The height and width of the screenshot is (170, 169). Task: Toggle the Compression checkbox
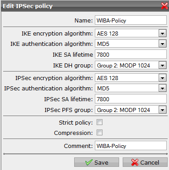99,133
